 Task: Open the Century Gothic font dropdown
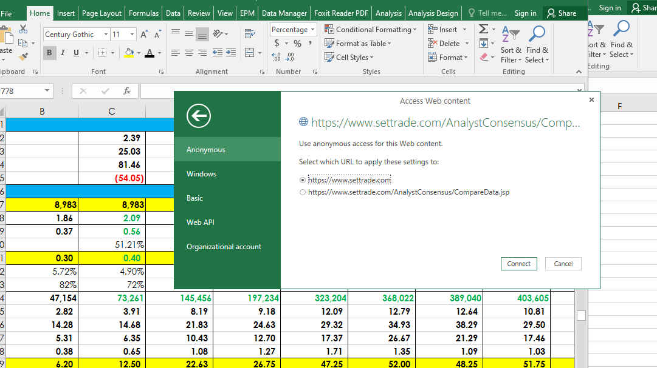click(106, 35)
